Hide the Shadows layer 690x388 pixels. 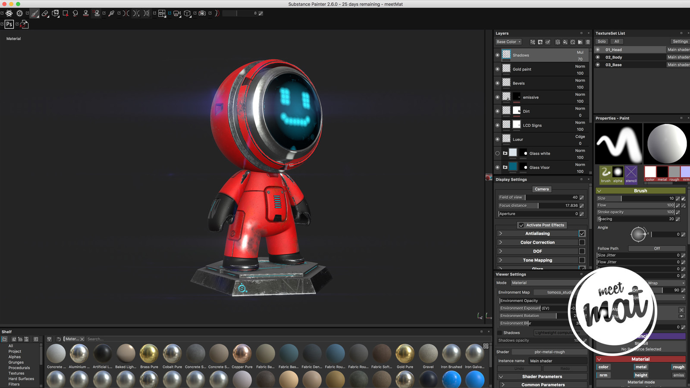[x=498, y=55]
